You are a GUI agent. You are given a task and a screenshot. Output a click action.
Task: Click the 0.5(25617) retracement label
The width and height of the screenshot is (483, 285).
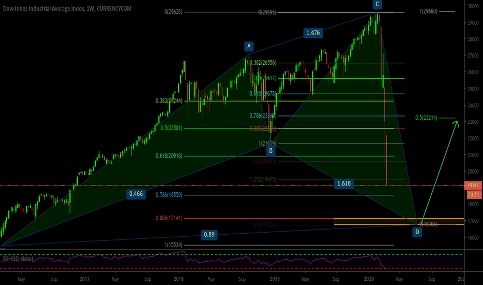[265, 78]
